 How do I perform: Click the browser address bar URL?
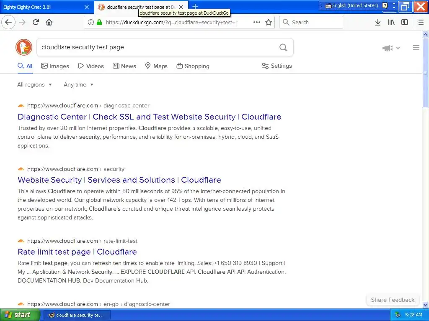coord(171,23)
